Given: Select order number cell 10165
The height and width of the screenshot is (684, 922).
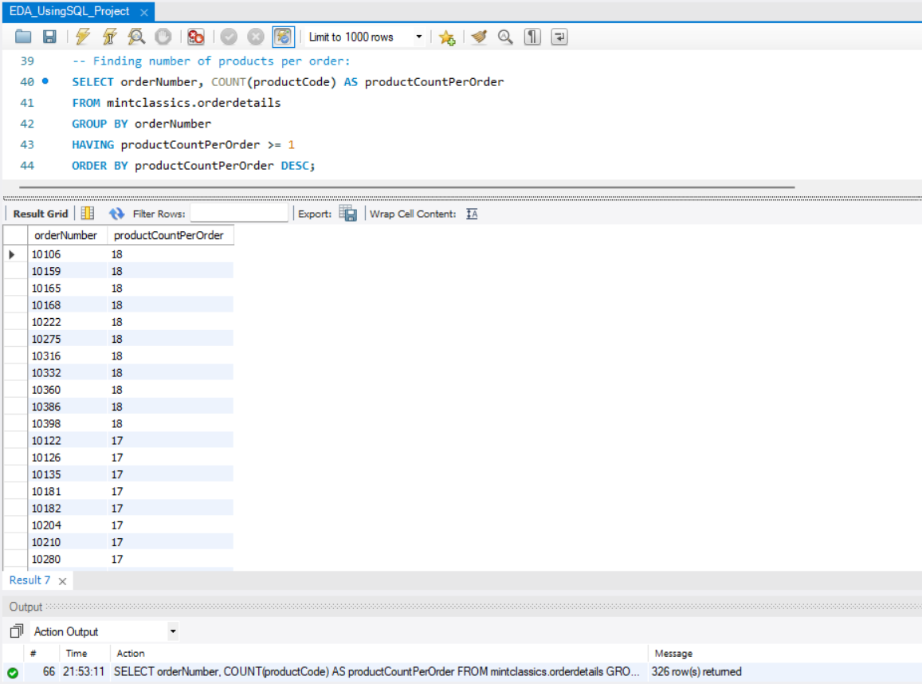Looking at the screenshot, I should [67, 288].
